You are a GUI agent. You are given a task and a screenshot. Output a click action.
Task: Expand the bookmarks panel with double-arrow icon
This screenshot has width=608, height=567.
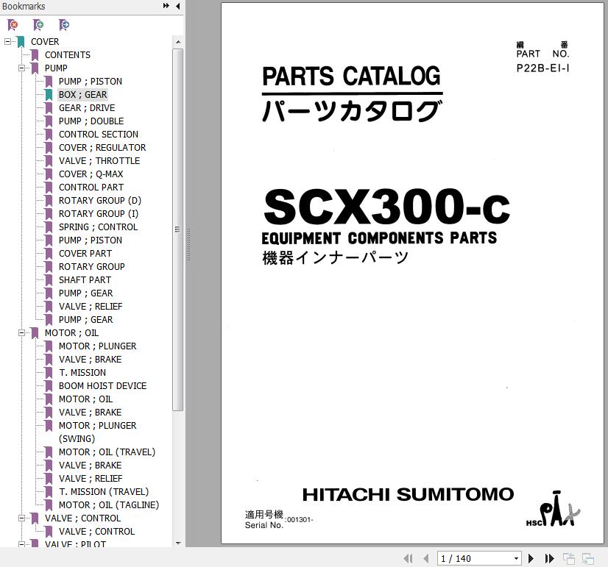166,6
